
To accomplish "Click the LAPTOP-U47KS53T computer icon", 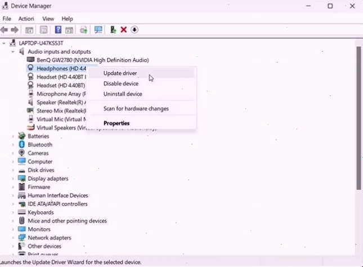I will pos(13,43).
